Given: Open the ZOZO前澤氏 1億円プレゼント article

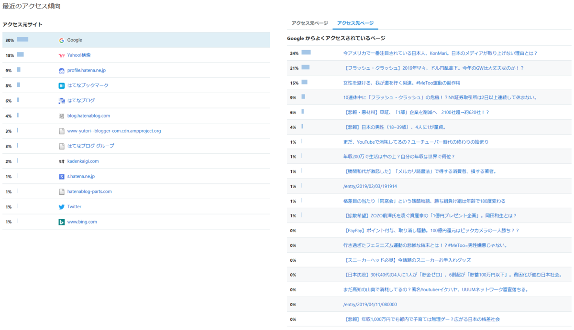Looking at the screenshot, I should (x=430, y=216).
